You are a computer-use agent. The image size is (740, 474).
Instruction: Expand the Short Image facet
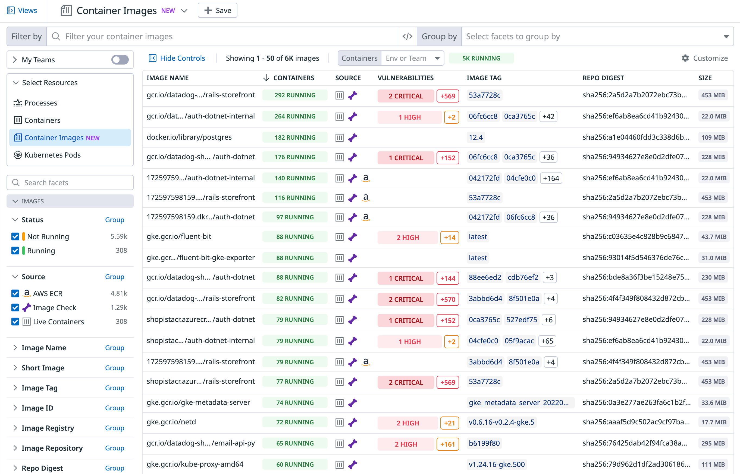15,368
